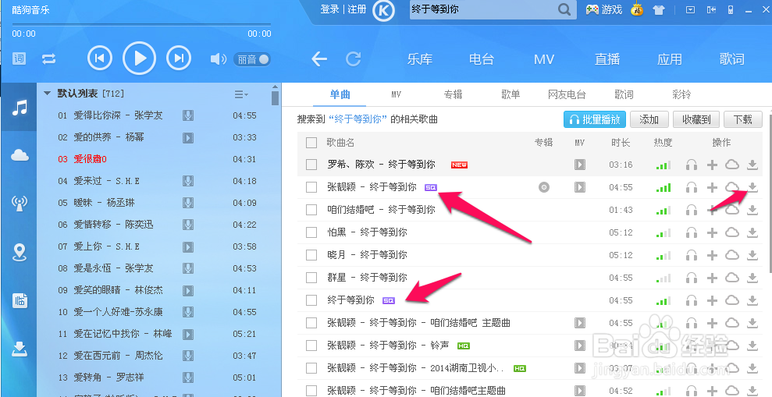
Task: Open album disc icon for 张靓颖 song
Action: click(544, 187)
